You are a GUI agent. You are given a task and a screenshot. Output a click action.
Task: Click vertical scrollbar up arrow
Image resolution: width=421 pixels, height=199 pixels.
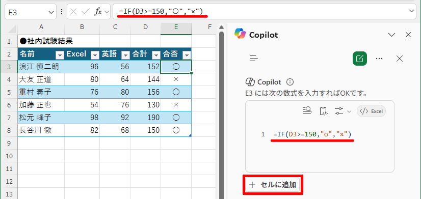point(222,27)
